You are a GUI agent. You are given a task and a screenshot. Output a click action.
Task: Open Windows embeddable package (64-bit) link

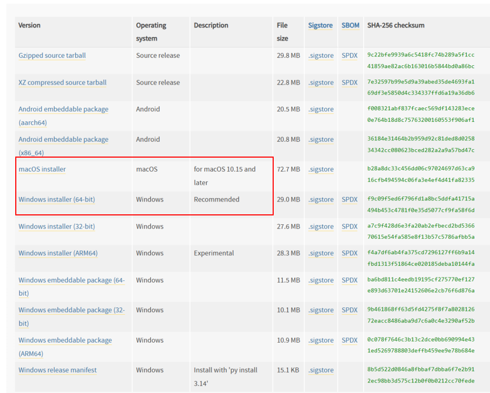coord(72,287)
